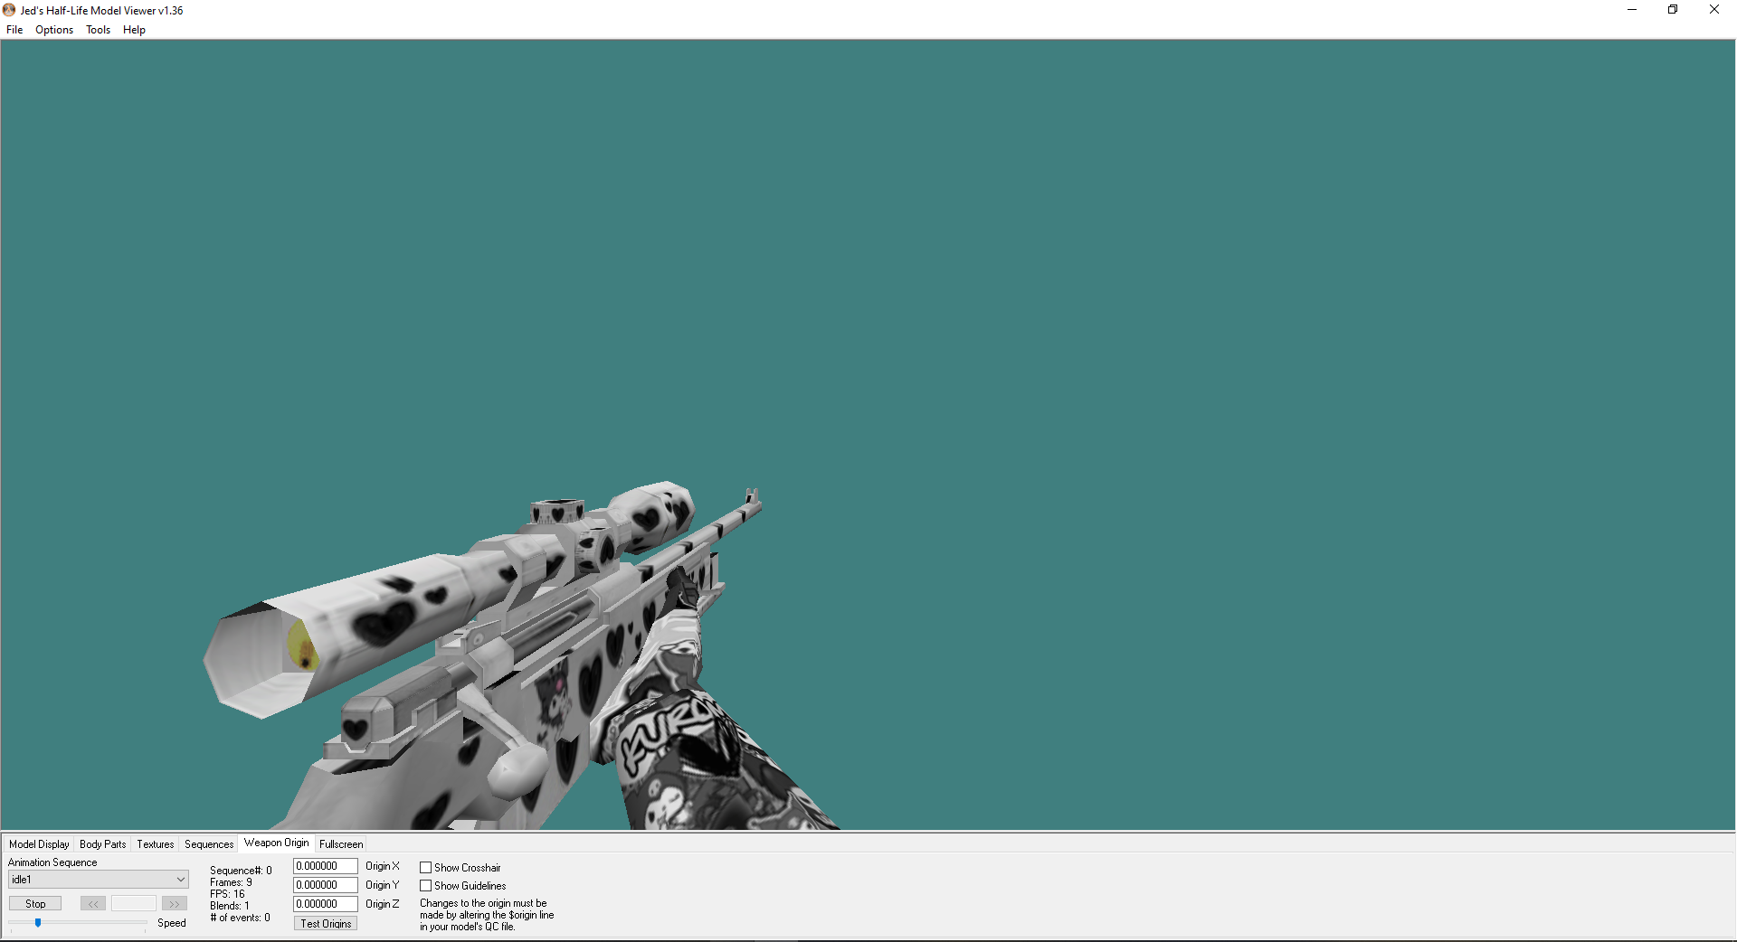Click the '# of events: 0' text
This screenshot has width=1737, height=942.
(x=240, y=918)
